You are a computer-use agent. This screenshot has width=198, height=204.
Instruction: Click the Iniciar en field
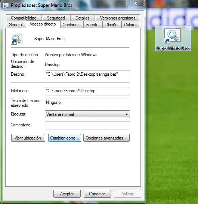tap(87, 91)
